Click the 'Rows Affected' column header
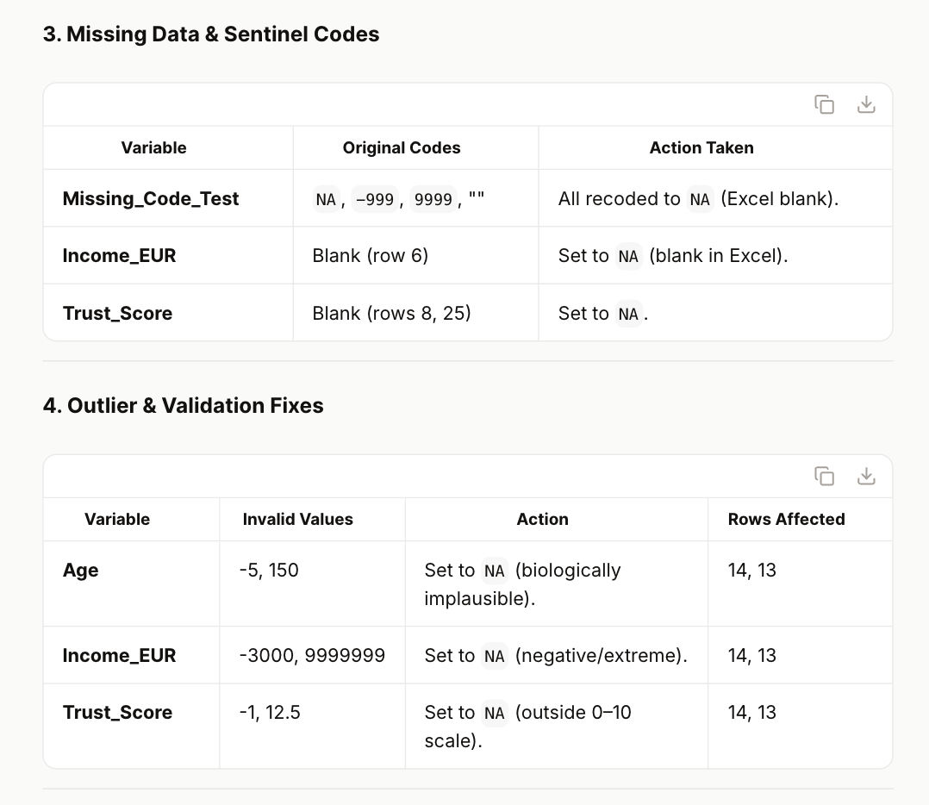 [786, 519]
